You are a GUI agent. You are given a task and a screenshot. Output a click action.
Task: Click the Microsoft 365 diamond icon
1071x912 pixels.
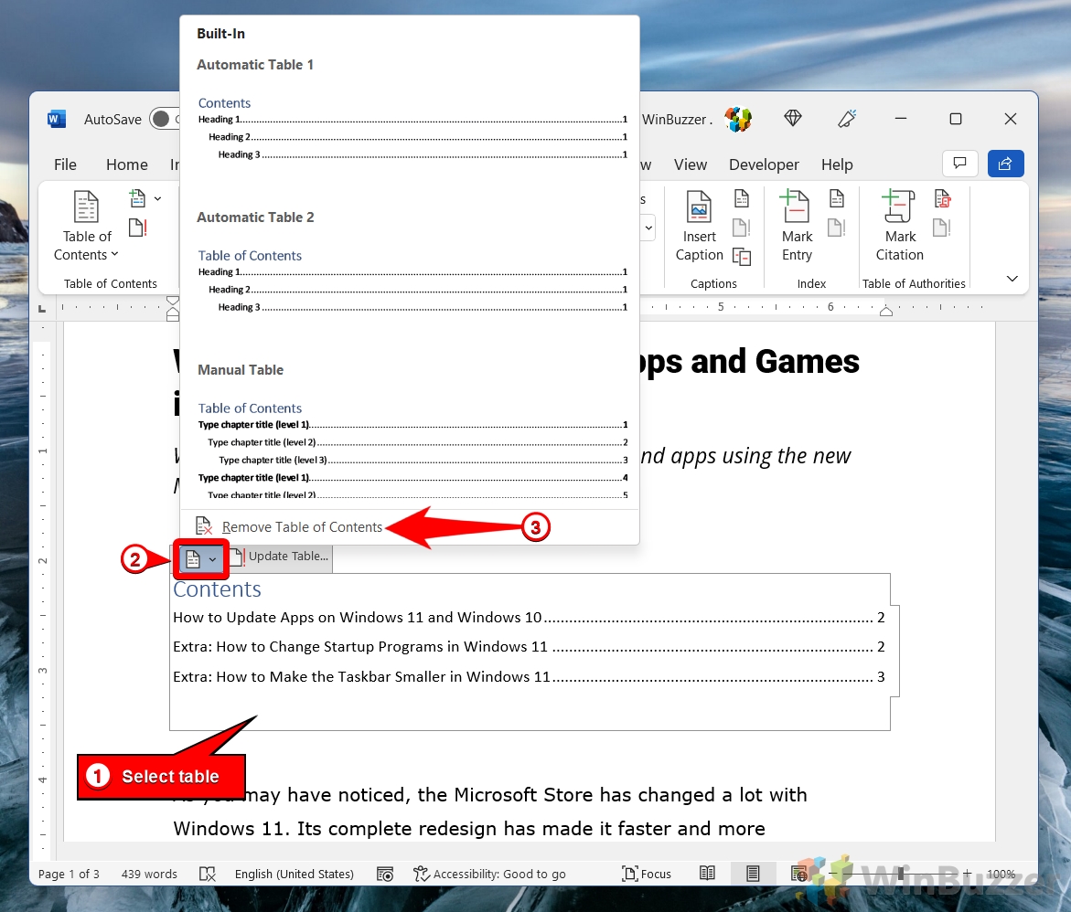[792, 118]
